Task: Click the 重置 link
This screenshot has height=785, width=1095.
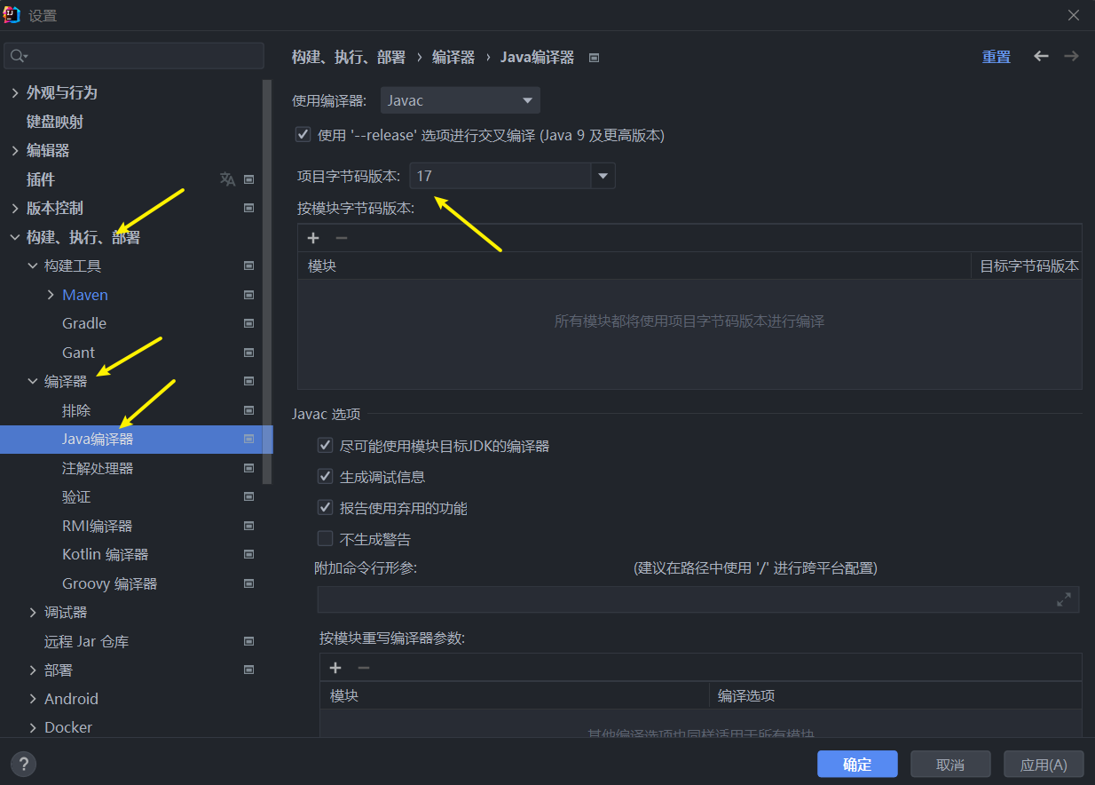Action: tap(996, 57)
